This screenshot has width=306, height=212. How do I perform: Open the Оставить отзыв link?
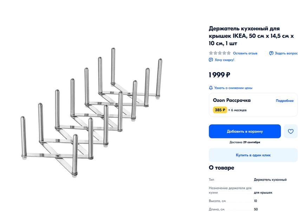pyautogui.click(x=245, y=53)
